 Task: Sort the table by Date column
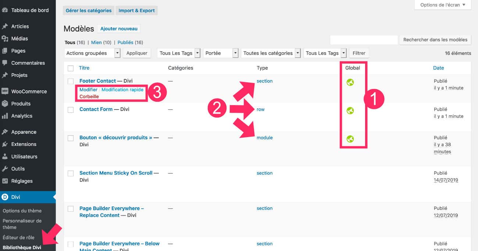(x=439, y=68)
